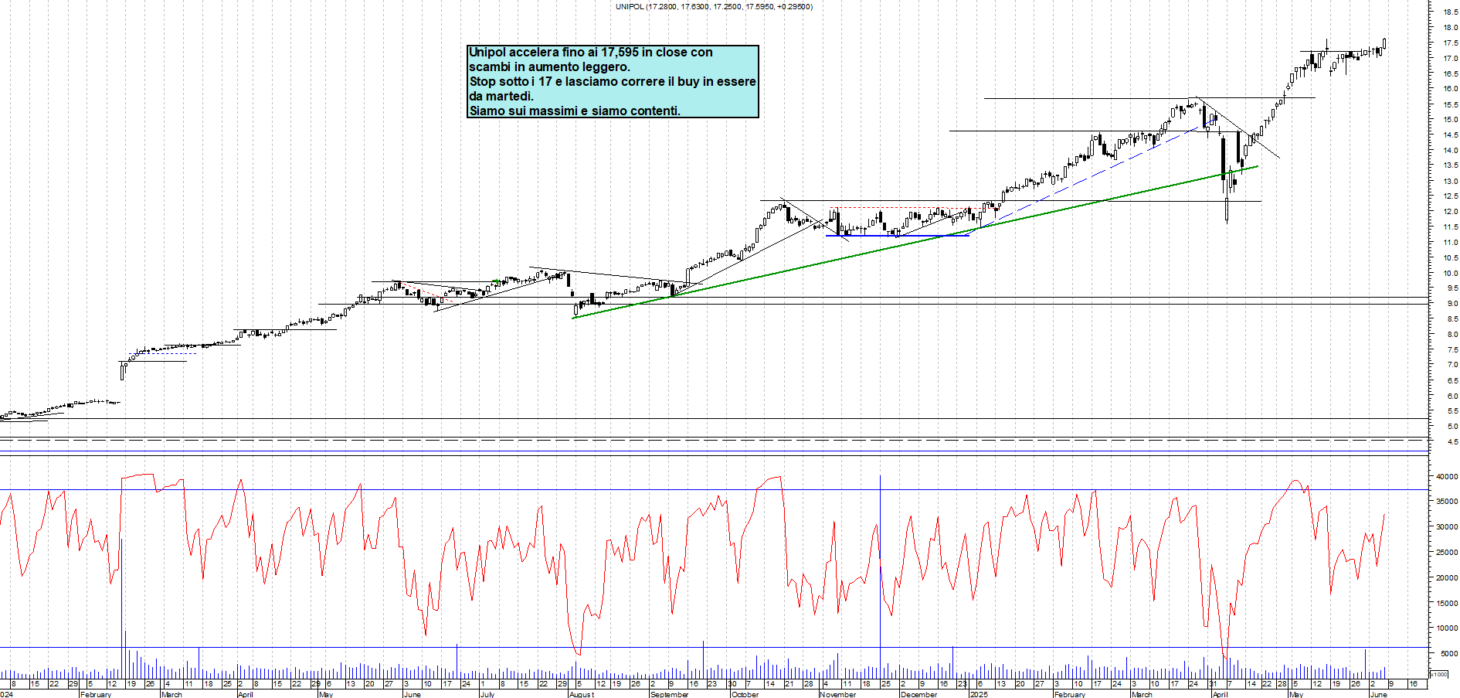Select the line 'Siamo sui massimi e siamo contenti.'
The width and height of the screenshot is (1460, 698).
click(575, 111)
